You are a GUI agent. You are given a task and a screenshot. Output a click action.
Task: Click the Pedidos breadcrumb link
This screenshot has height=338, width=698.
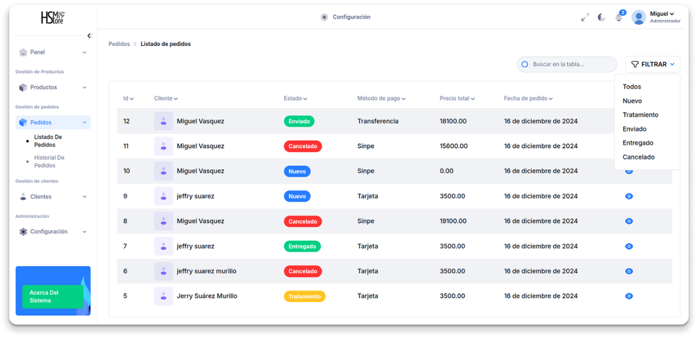click(119, 44)
